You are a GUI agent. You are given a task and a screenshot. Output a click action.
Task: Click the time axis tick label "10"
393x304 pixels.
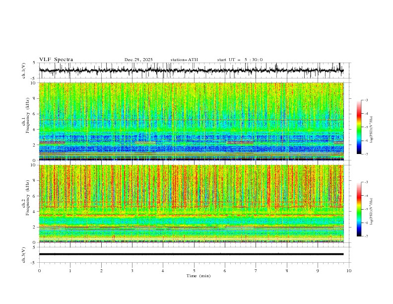tap(349, 271)
